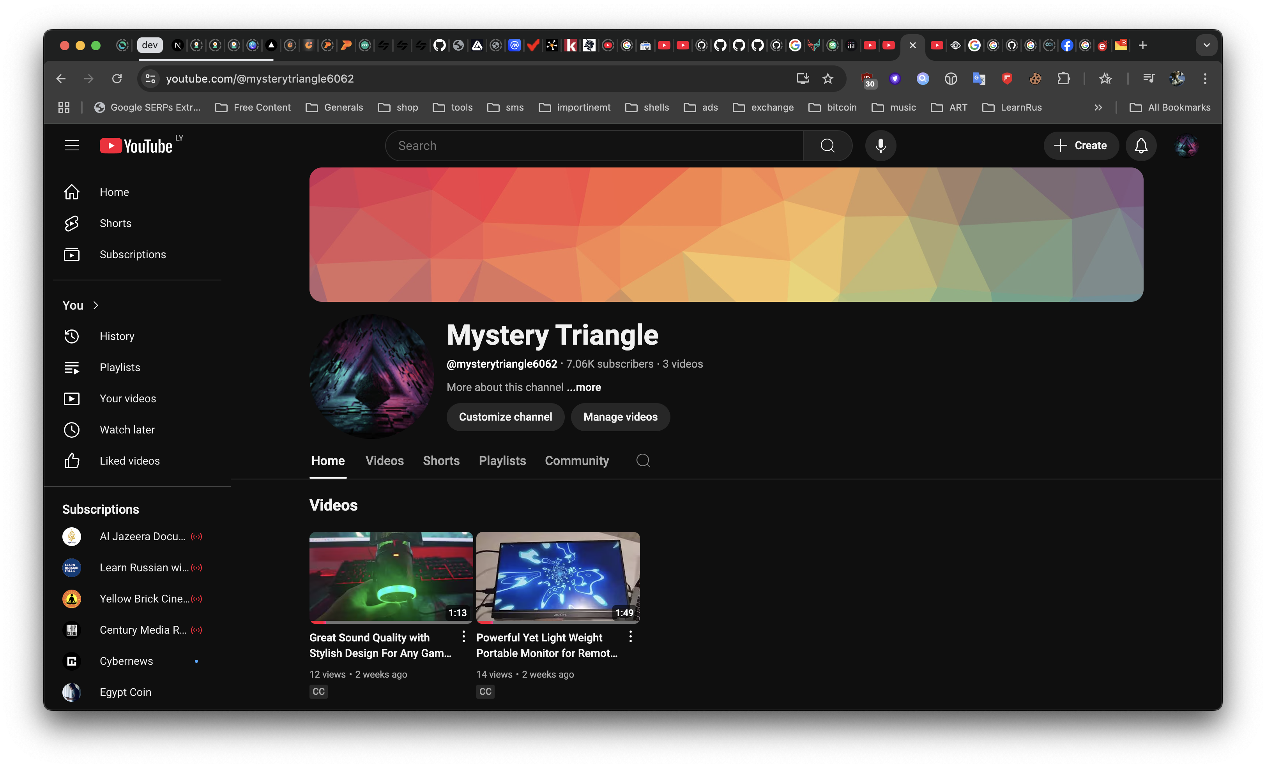Install app icon in address bar
The width and height of the screenshot is (1266, 768).
coord(803,79)
